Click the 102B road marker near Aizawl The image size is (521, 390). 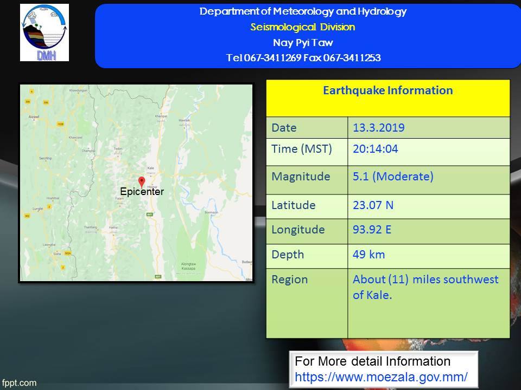(60, 124)
